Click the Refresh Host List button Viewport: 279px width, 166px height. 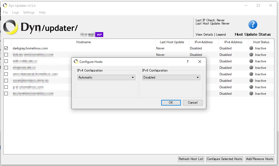click(x=191, y=159)
